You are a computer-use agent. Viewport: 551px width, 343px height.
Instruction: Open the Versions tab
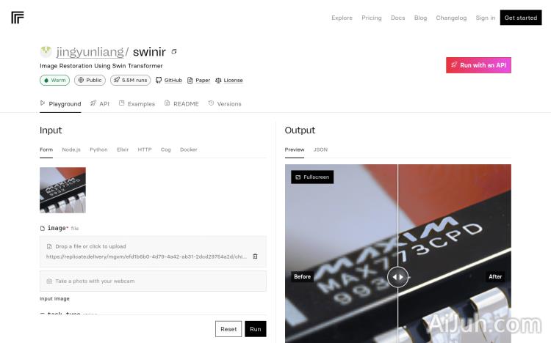pos(225,104)
